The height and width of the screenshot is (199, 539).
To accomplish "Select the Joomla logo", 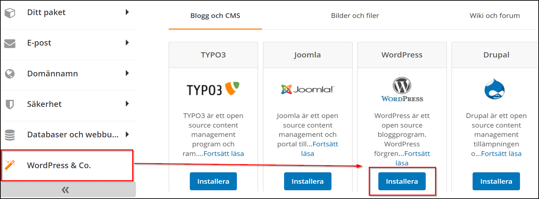I will click(307, 89).
